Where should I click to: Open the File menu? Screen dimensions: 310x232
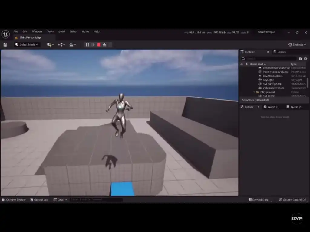point(16,31)
